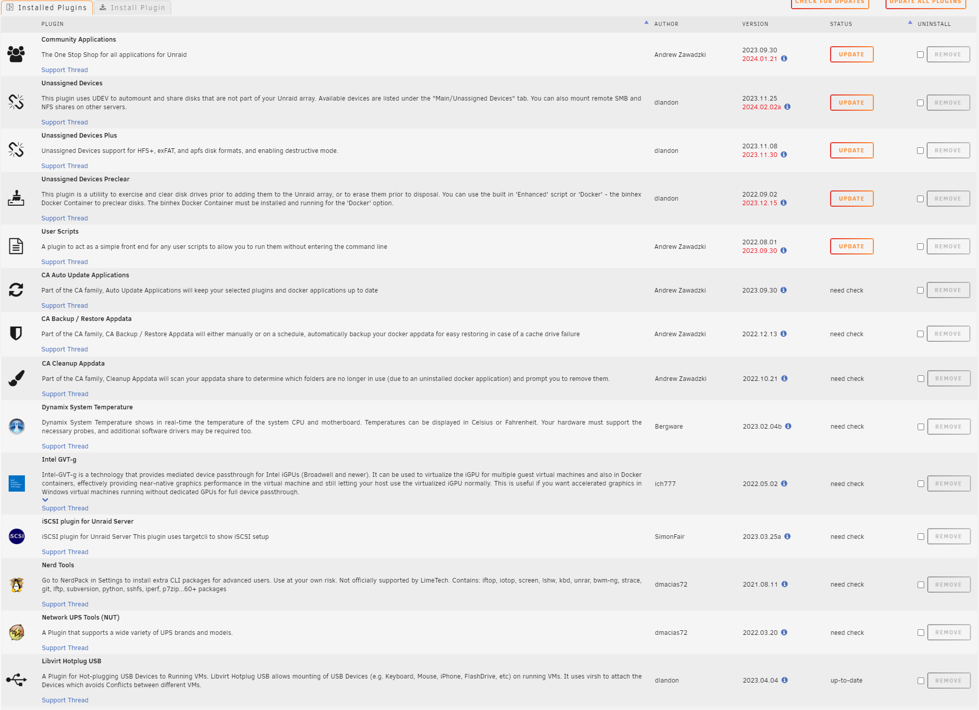This screenshot has width=979, height=710.
Task: Click the Libvirt Hotplug USB icon
Action: click(16, 680)
